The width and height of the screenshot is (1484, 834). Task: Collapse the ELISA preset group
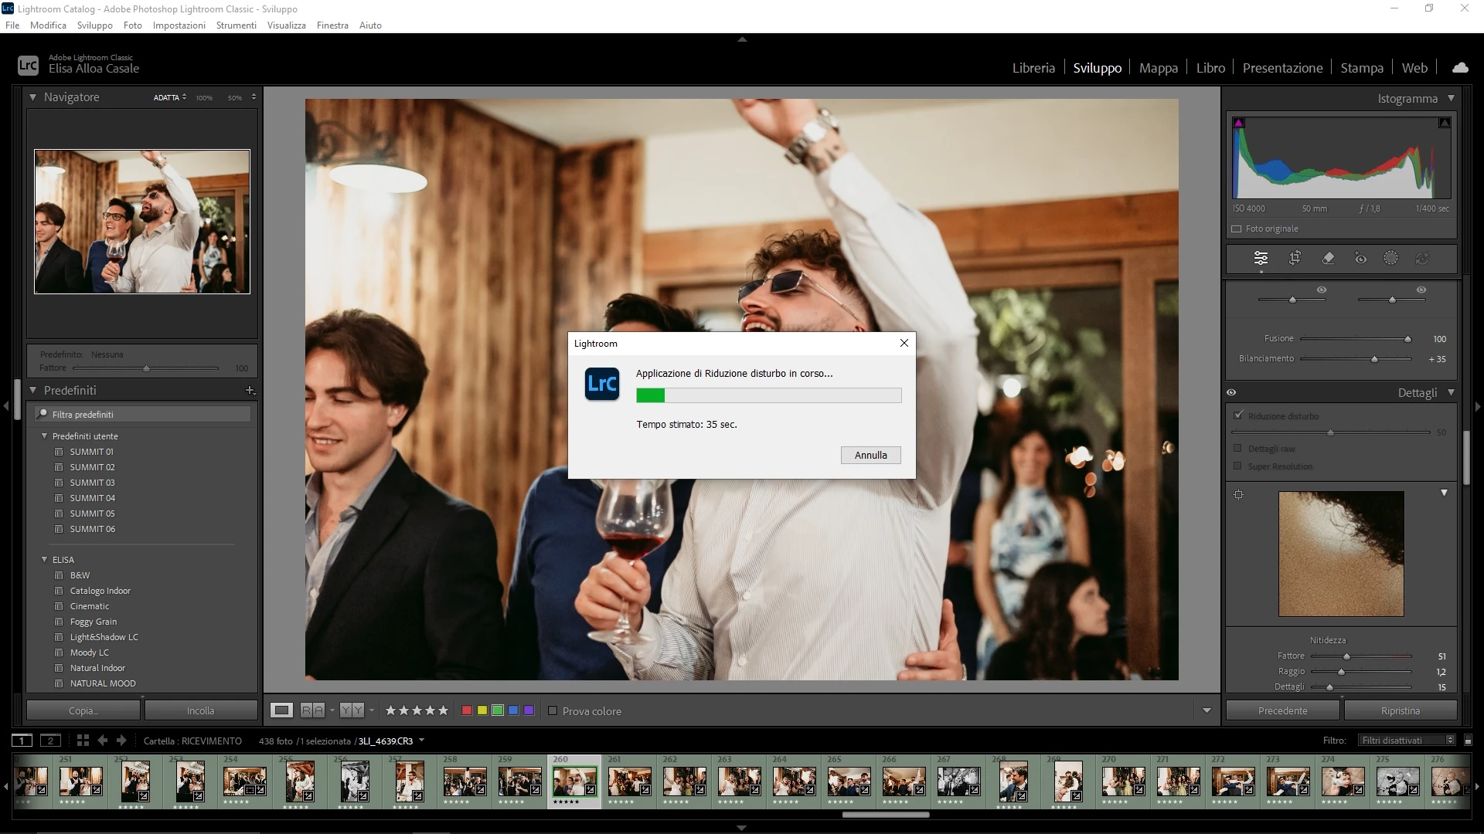click(x=45, y=560)
